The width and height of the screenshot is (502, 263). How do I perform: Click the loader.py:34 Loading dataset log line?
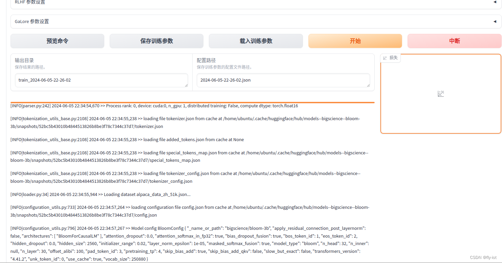101,194
